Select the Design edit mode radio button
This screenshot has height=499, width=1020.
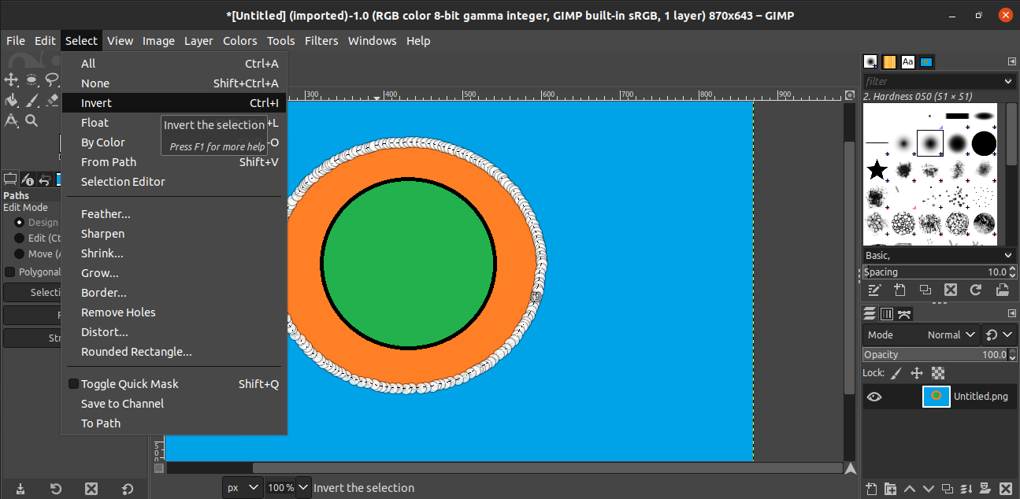tap(20, 223)
